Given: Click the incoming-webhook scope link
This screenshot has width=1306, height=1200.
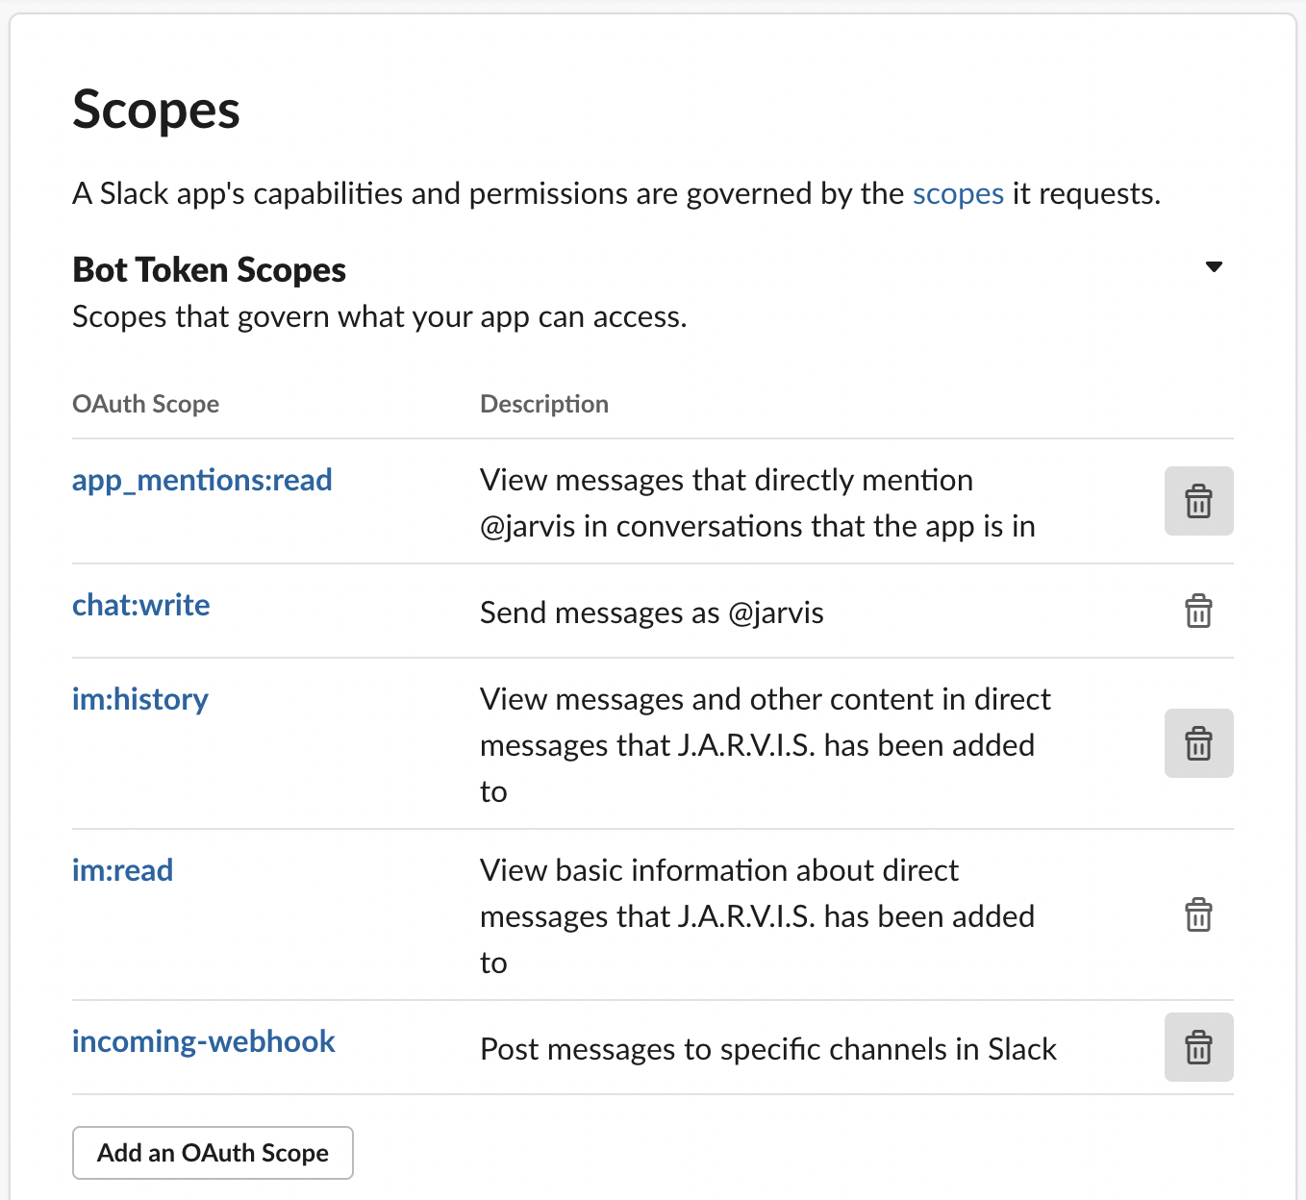Looking at the screenshot, I should 203,1041.
